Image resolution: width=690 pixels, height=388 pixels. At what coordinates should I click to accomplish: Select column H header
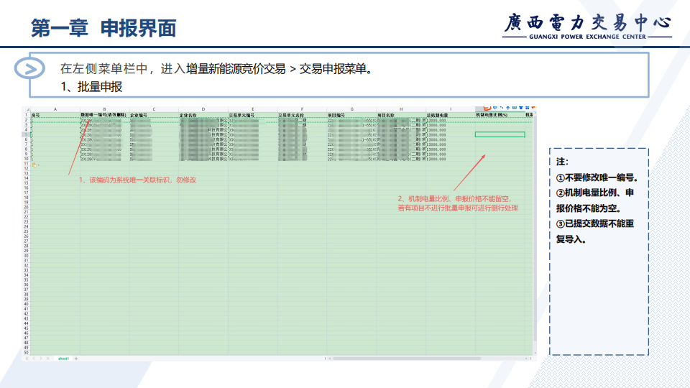click(x=401, y=109)
